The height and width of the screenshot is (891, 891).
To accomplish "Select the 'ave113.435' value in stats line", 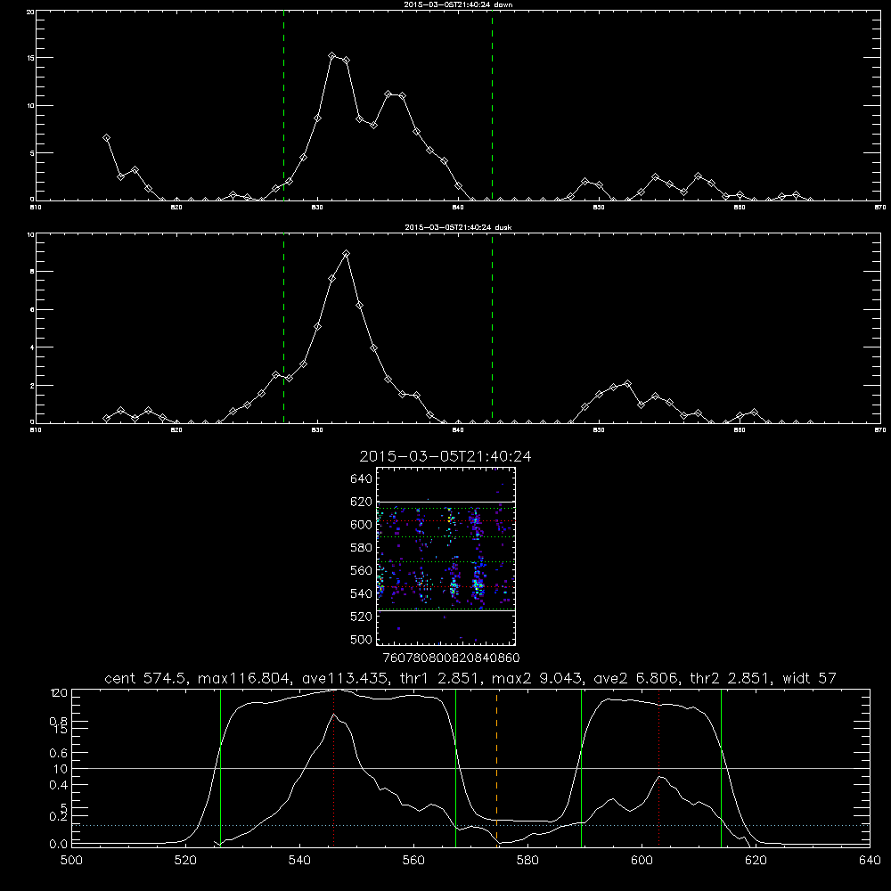I will 346,678.
